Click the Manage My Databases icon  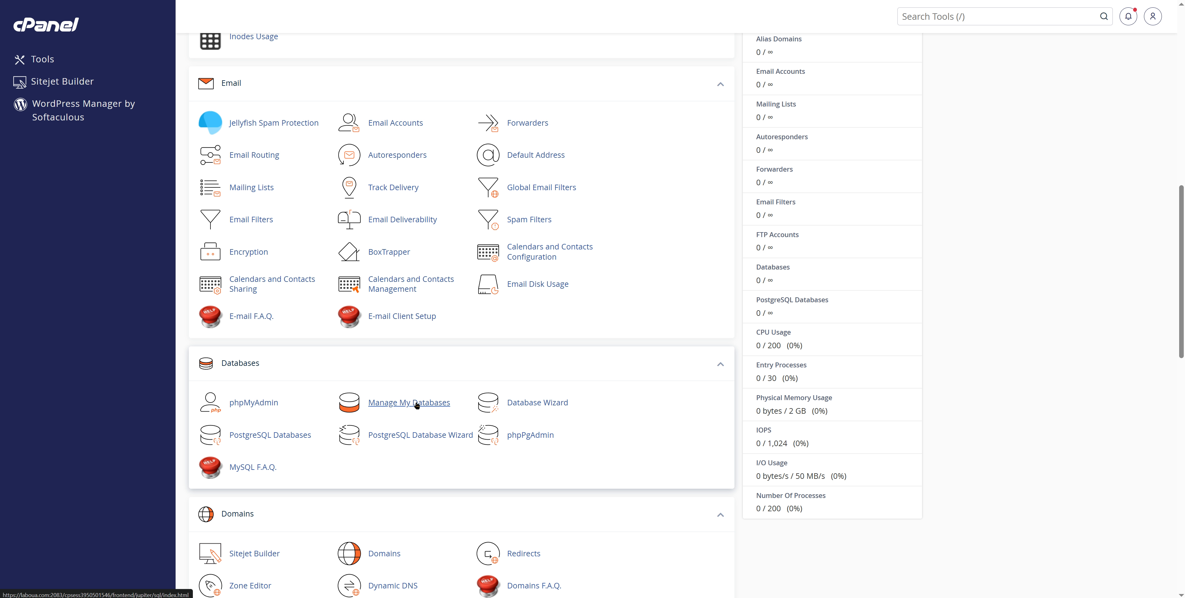click(x=349, y=402)
